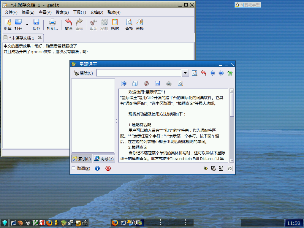Click the yellow arrow icon in 星际译王's bottom bar
Viewport: 304px width, 228px height.
[205, 169]
